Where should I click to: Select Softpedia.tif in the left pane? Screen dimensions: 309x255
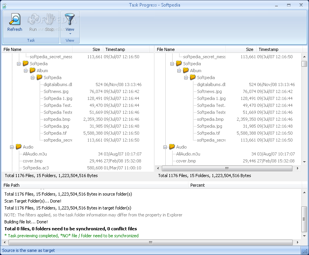tap(55, 133)
